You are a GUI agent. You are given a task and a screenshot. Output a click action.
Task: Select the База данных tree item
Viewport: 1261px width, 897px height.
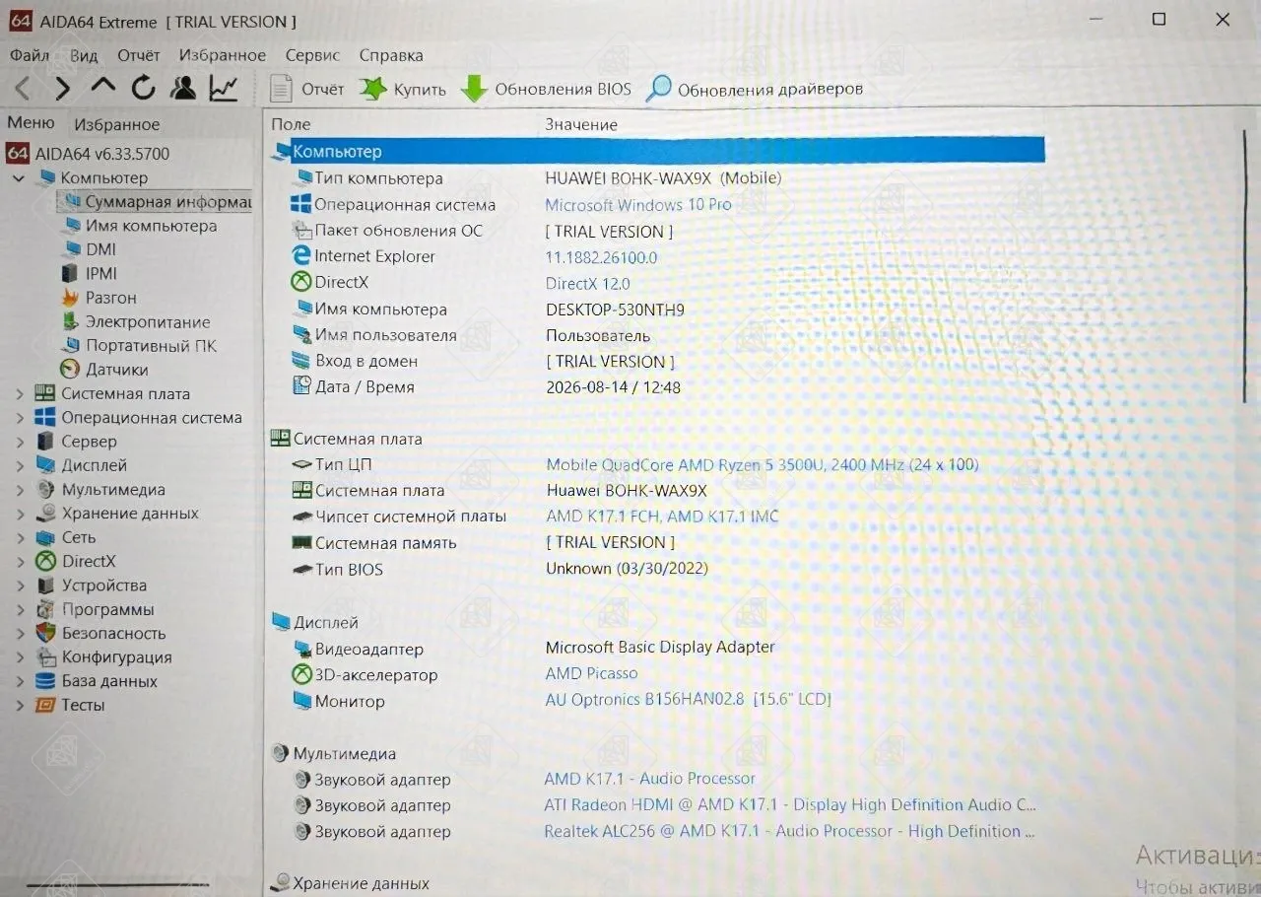coord(97,681)
